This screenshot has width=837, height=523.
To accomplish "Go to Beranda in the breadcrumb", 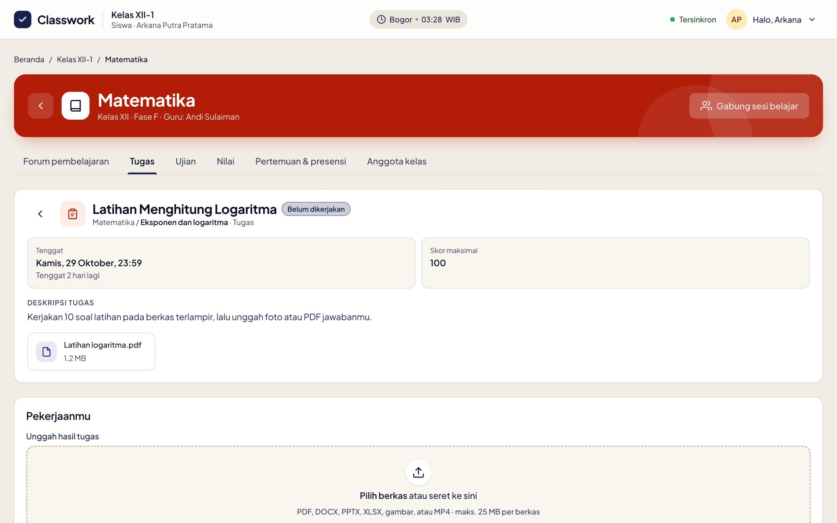I will coord(29,59).
